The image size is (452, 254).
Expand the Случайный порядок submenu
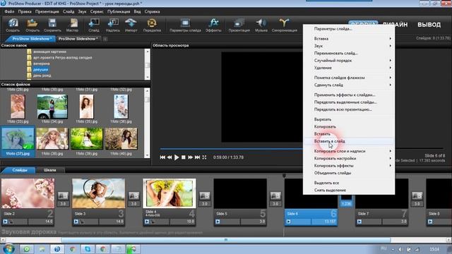tap(349, 61)
